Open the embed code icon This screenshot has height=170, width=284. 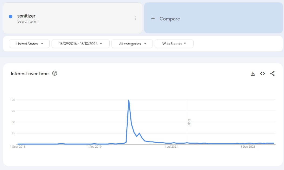click(x=262, y=73)
